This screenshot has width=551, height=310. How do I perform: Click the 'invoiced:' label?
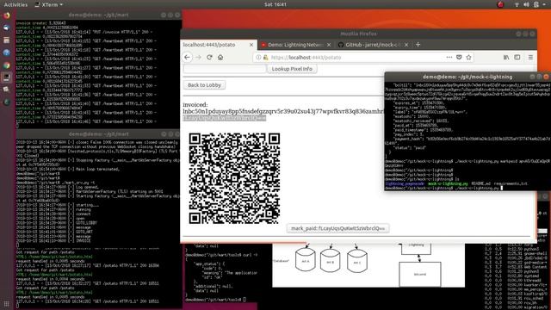195,105
